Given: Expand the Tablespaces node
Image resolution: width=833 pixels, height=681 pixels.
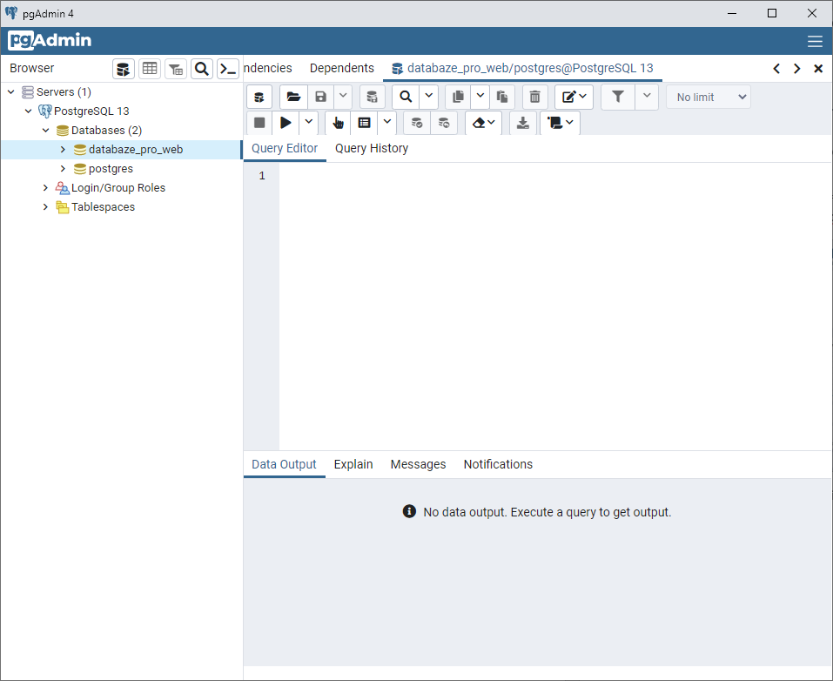Looking at the screenshot, I should [x=45, y=206].
